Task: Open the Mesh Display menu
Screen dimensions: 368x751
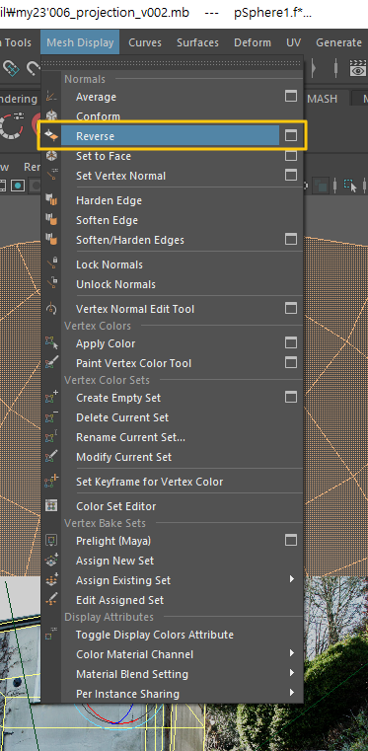Action: 80,42
